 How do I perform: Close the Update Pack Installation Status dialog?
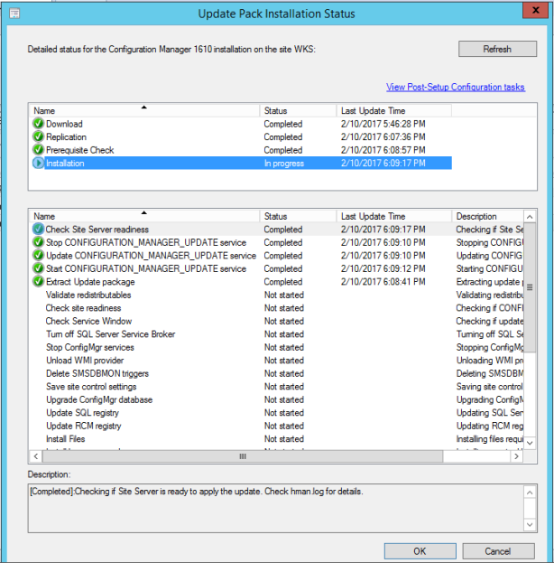click(535, 11)
